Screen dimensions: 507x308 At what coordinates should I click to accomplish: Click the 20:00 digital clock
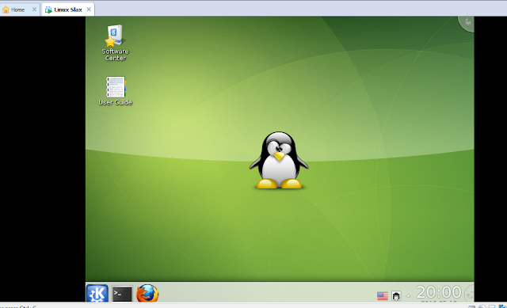click(438, 292)
